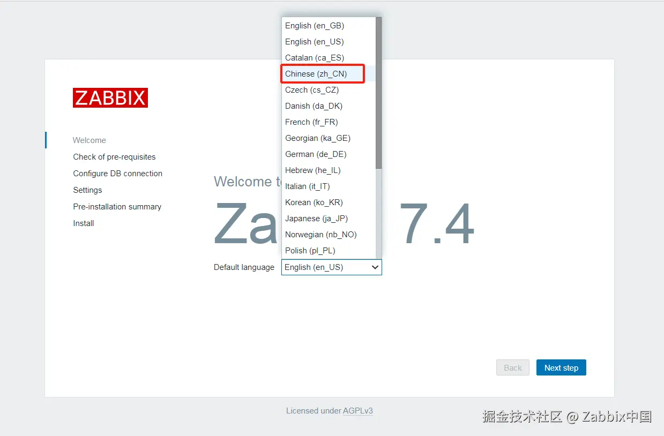Click the ZABBIX logo
The height and width of the screenshot is (436, 664).
click(x=110, y=97)
